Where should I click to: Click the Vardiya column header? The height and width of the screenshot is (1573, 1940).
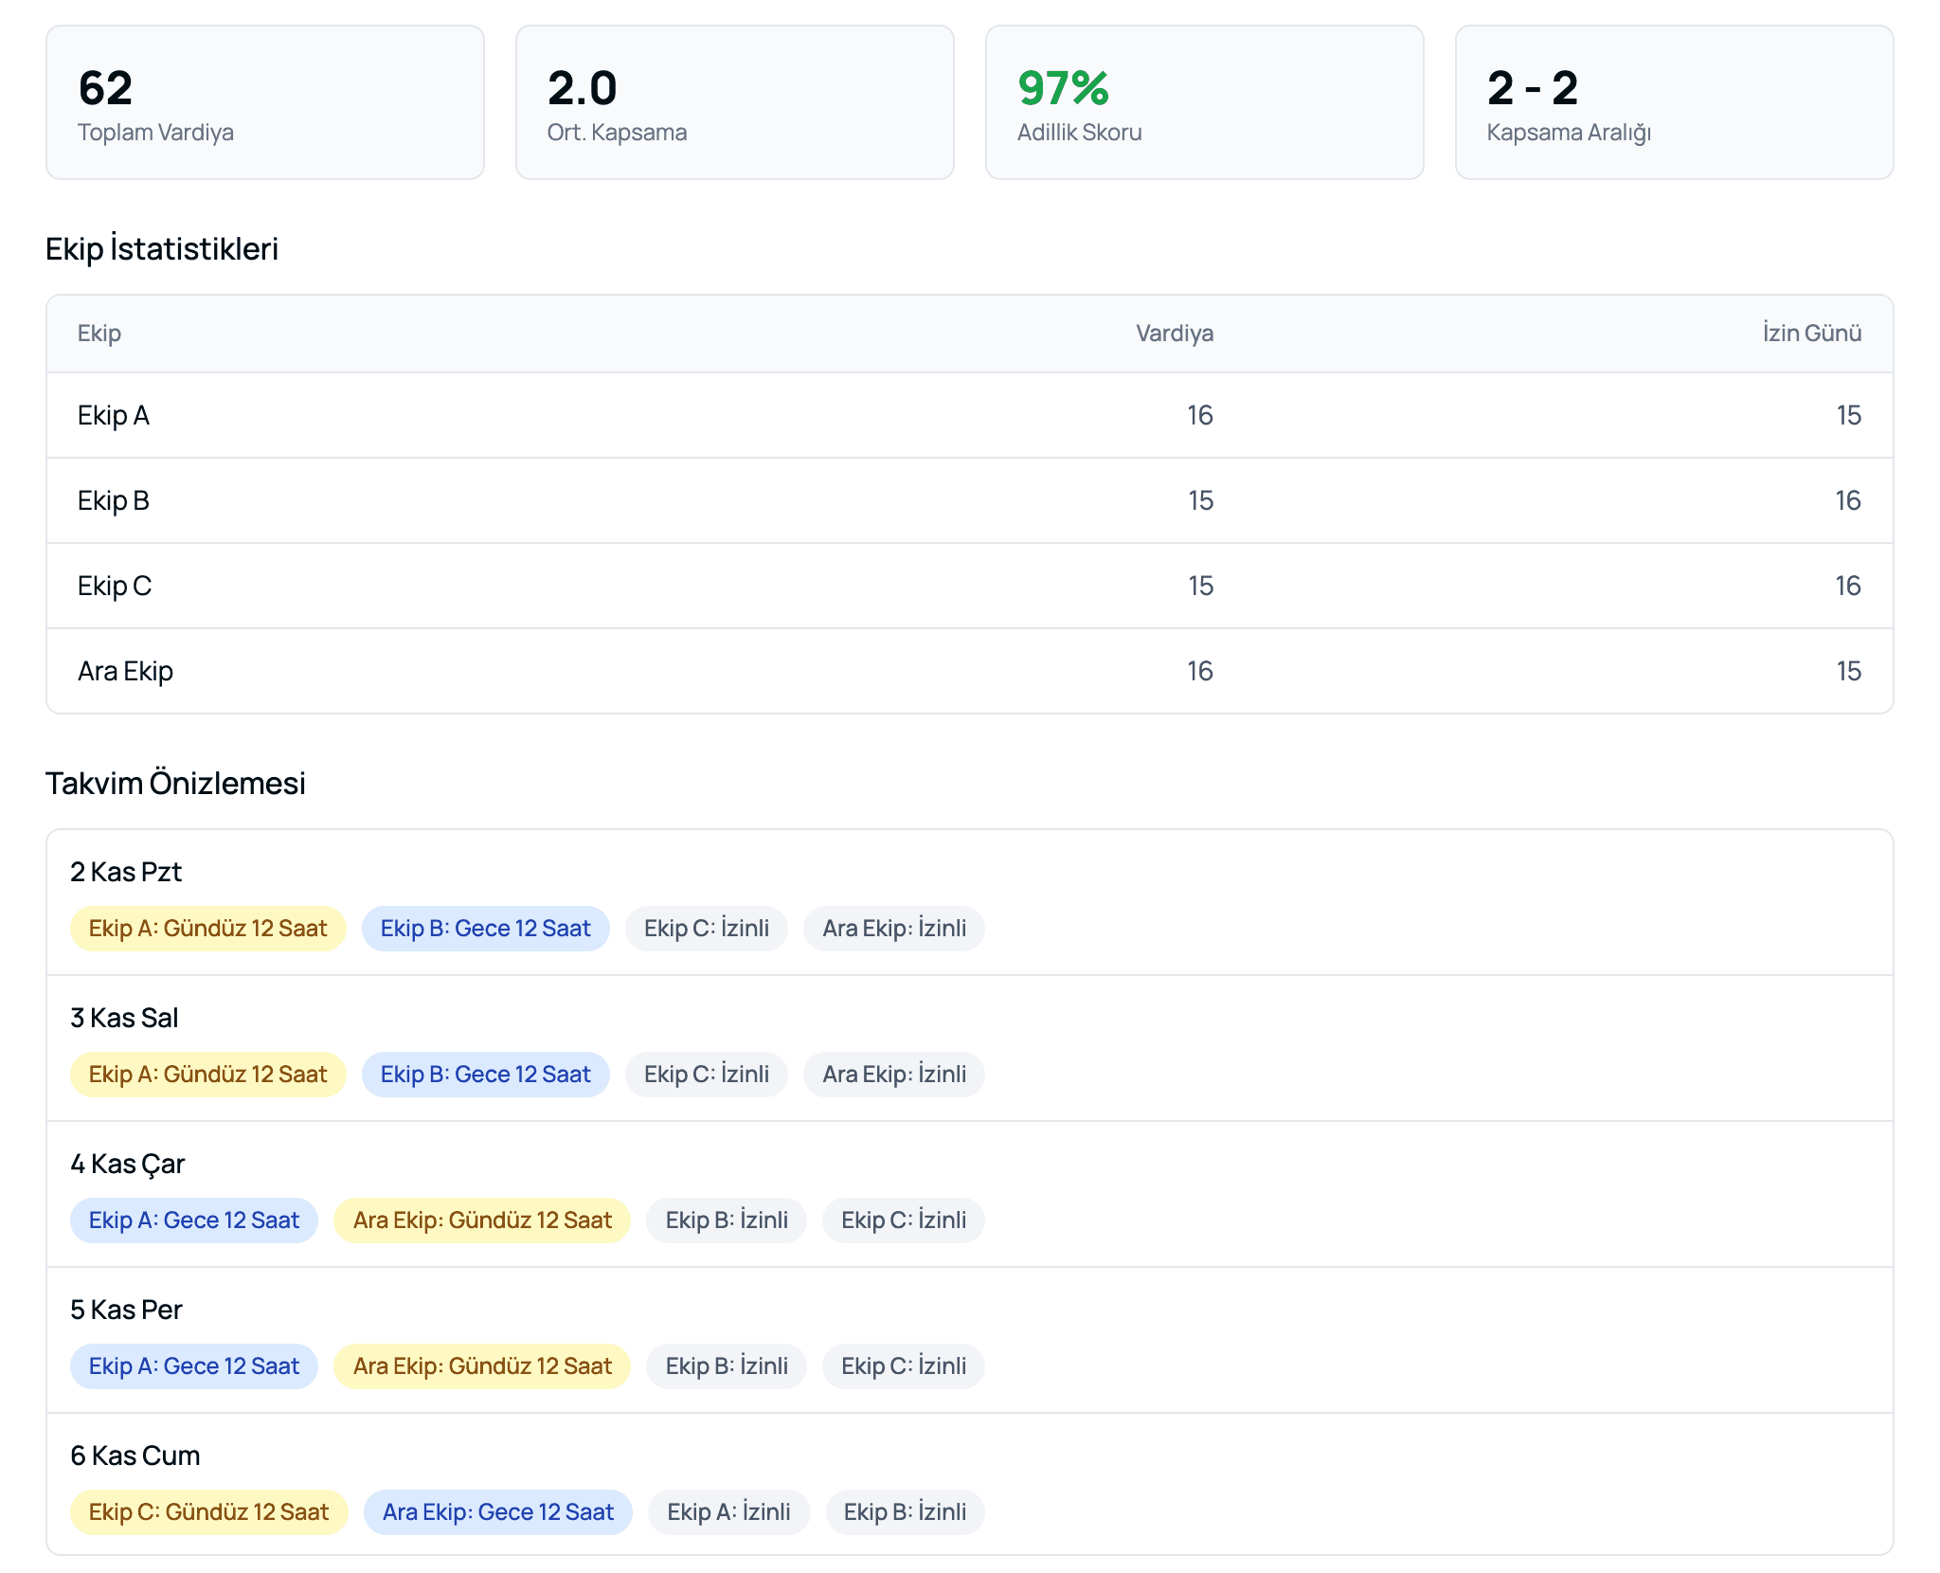pos(1175,334)
